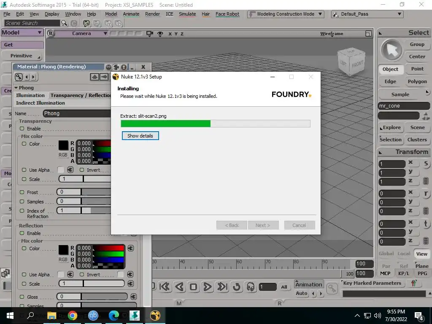Click the scale S icon in Transform panel
Viewport: 432px width, 324px height.
point(426,164)
